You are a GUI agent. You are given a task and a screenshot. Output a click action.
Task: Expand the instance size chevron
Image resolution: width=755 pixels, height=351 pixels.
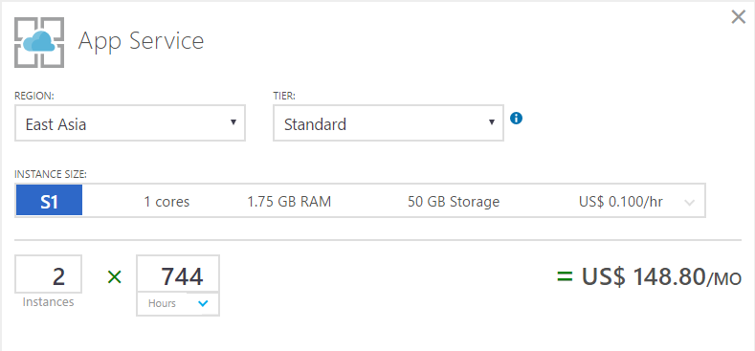690,202
